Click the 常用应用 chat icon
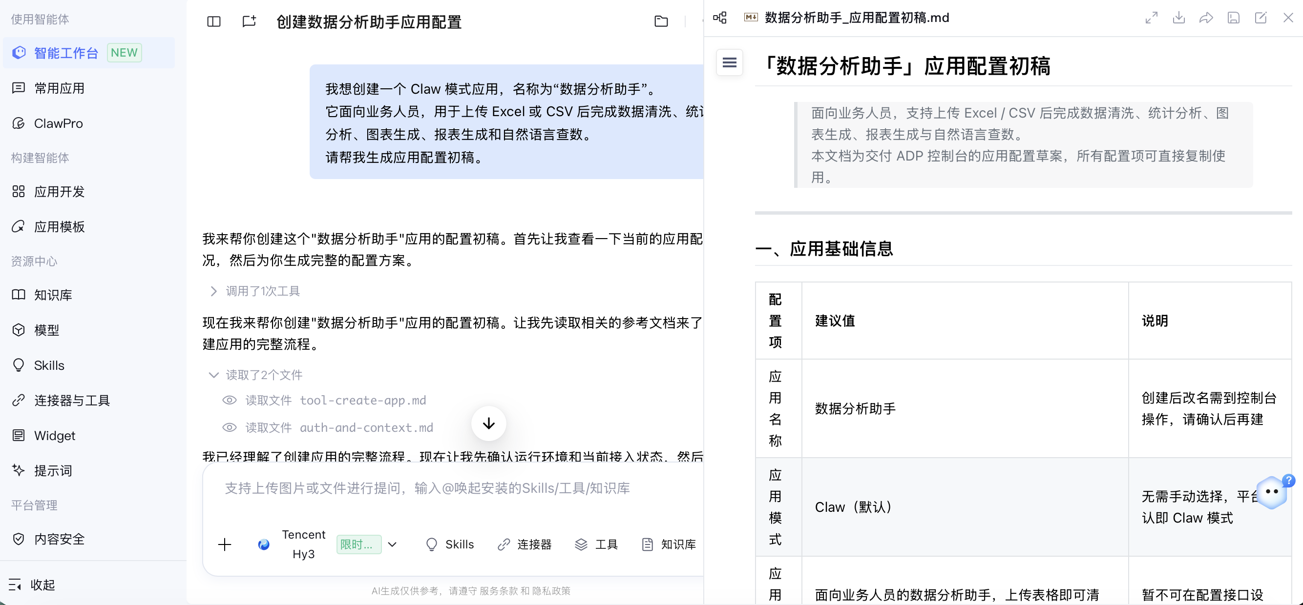This screenshot has width=1303, height=605. pyautogui.click(x=19, y=88)
